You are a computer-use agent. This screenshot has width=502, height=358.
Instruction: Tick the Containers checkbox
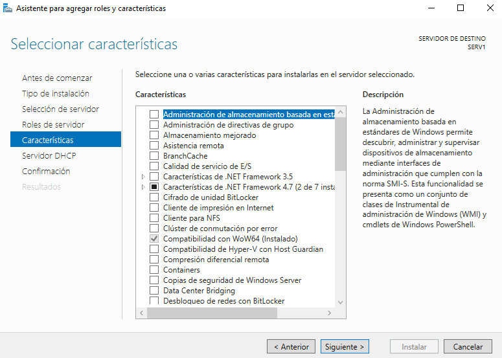pyautogui.click(x=154, y=270)
